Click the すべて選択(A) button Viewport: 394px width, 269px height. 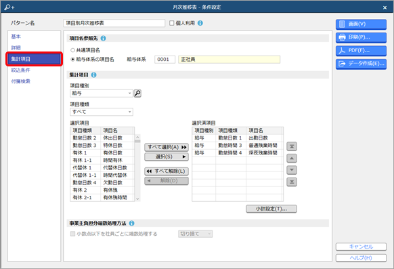pyautogui.click(x=167, y=147)
